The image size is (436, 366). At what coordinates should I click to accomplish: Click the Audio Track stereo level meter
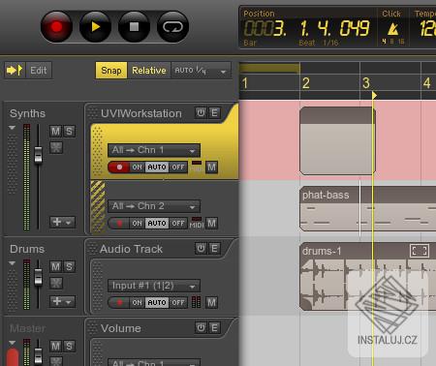[x=196, y=302]
